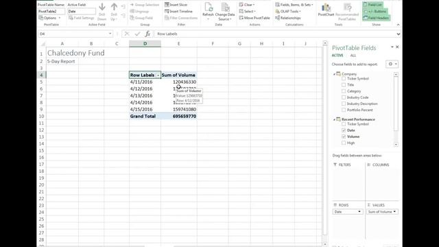The image size is (439, 247).
Task: Click value 159741080 cell
Action: coord(179,110)
